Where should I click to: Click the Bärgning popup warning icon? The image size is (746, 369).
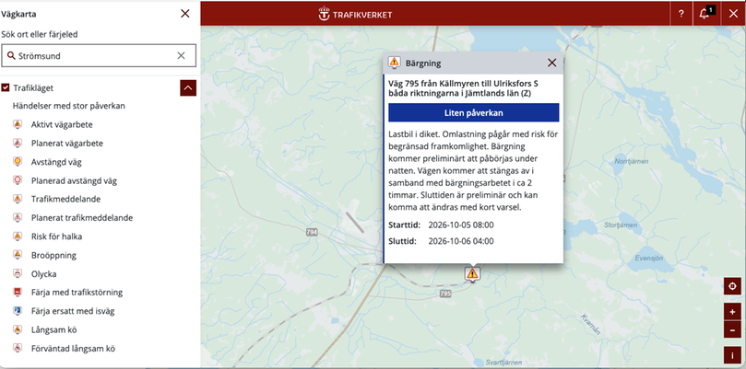pyautogui.click(x=394, y=63)
